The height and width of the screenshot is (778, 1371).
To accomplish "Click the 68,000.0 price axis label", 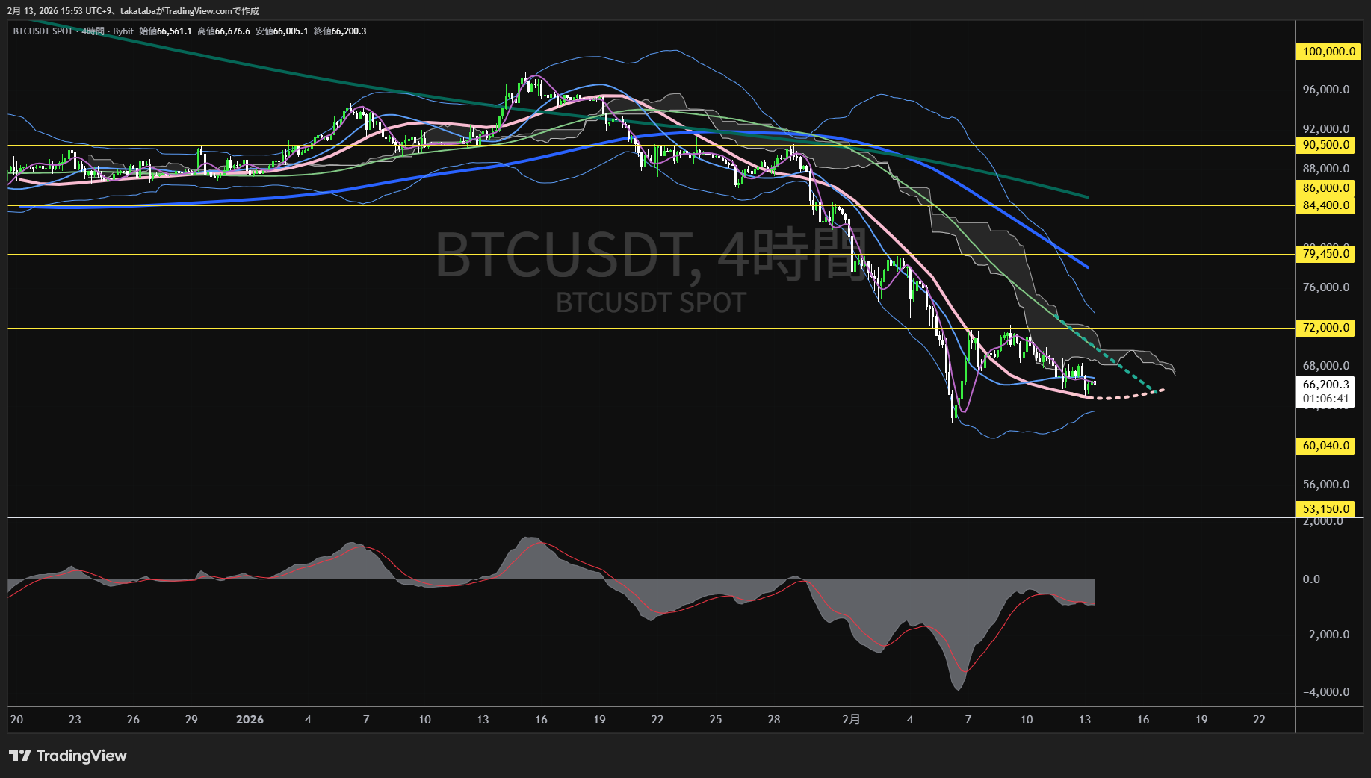I will 1326,366.
